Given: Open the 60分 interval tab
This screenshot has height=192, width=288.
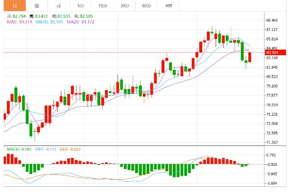Looking at the screenshot, I should coord(147,6).
